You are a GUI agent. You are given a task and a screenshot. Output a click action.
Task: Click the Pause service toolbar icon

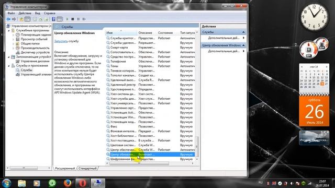click(78, 19)
